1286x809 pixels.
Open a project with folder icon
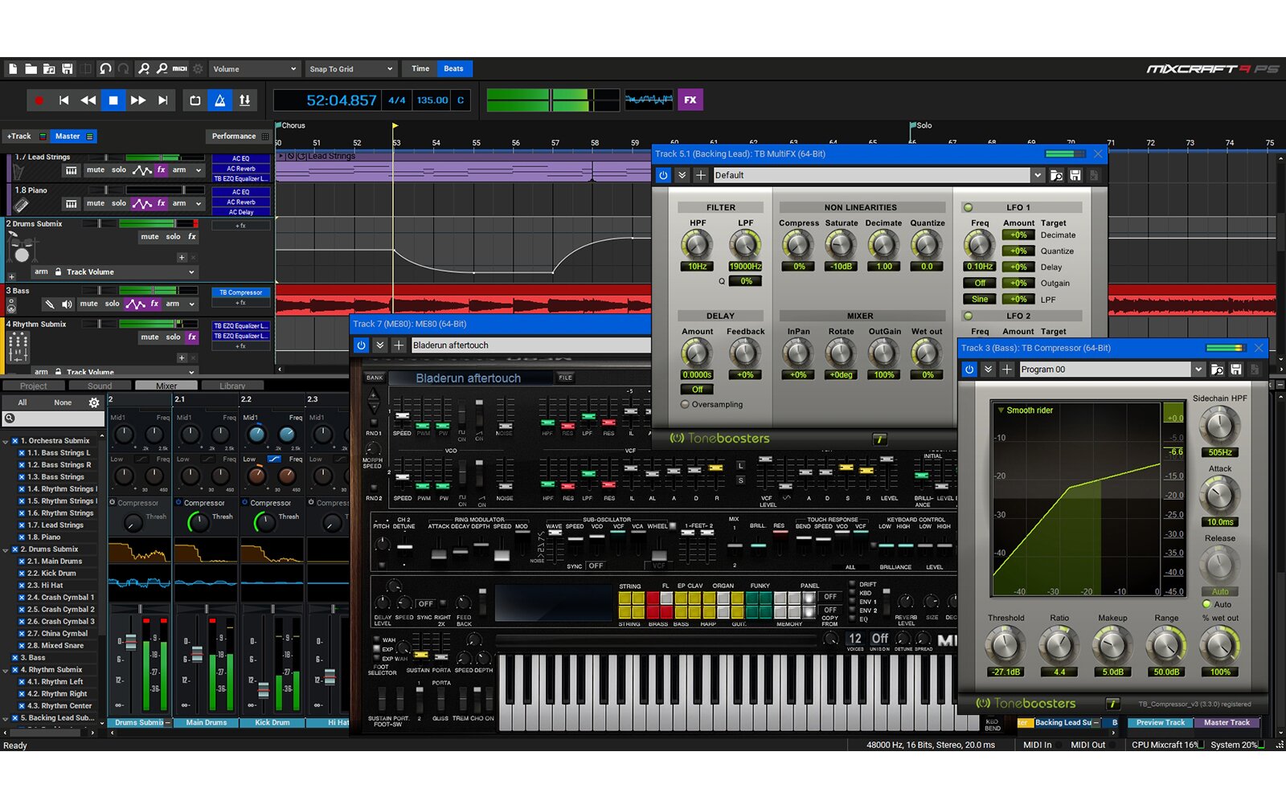click(x=31, y=69)
